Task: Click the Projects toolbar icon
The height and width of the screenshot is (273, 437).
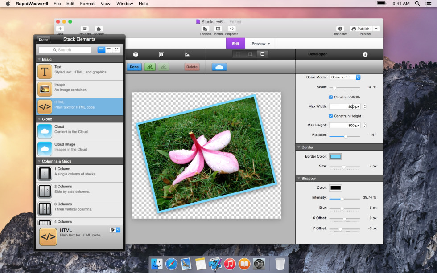Action: (84, 29)
